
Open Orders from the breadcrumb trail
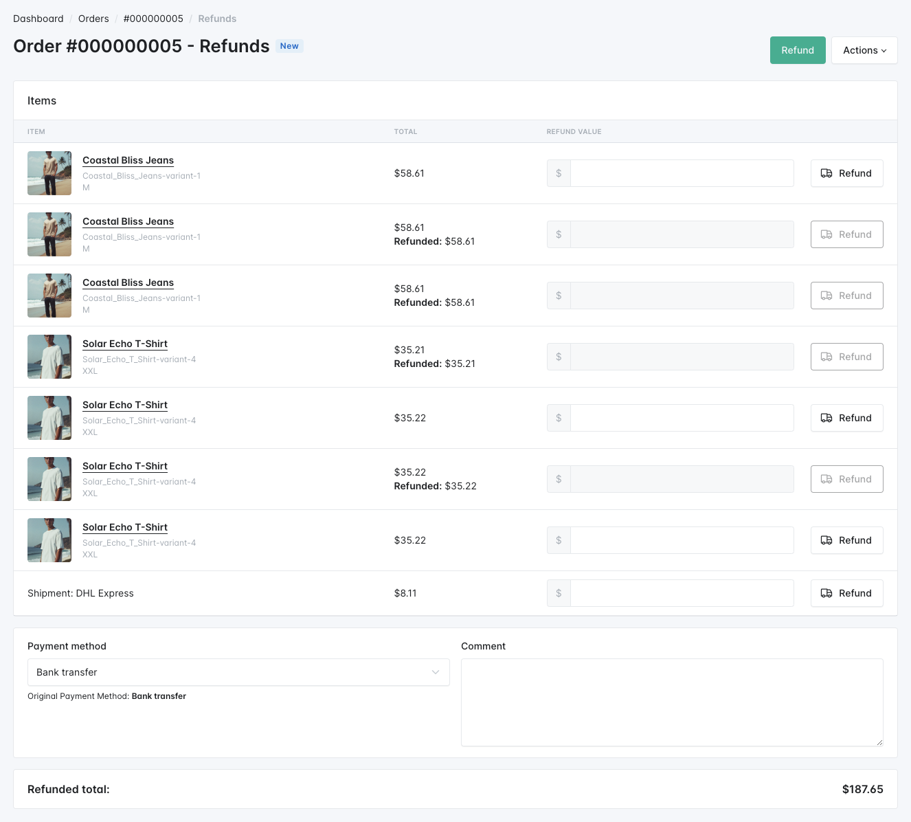[x=93, y=19]
